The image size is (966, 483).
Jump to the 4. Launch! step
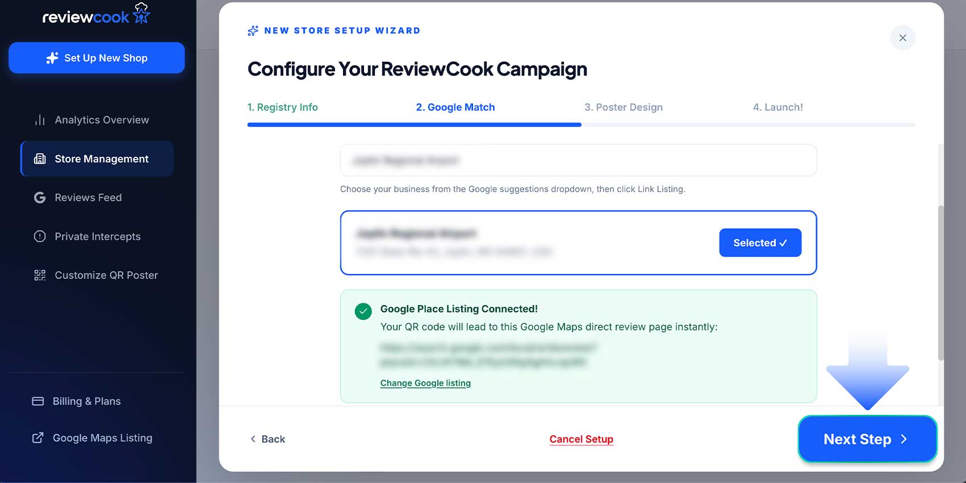(778, 107)
